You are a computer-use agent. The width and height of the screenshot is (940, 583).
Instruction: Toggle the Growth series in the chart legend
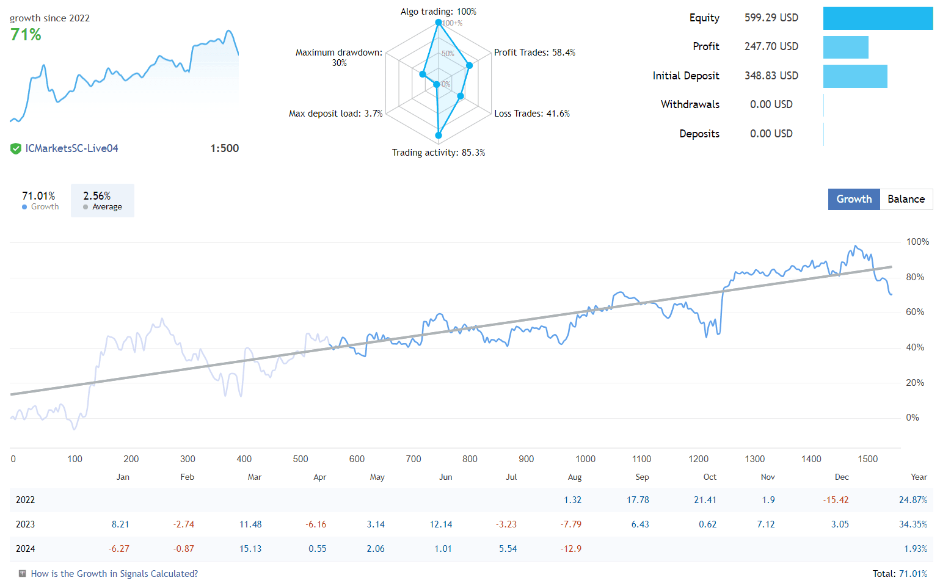39,200
